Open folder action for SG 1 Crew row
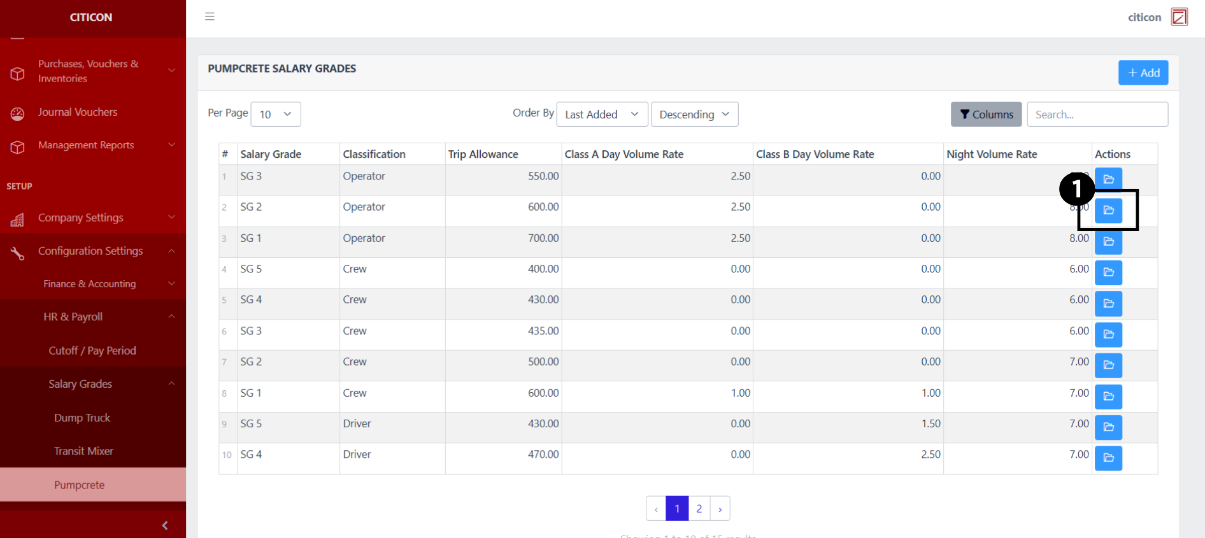 (1108, 397)
